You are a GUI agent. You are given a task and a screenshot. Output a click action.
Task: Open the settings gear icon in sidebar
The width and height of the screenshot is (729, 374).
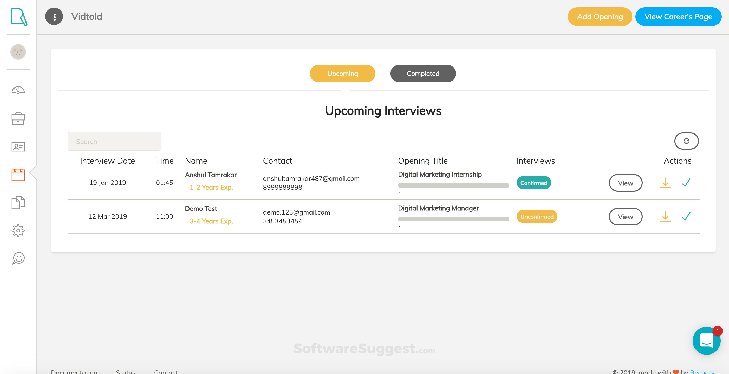[x=18, y=230]
